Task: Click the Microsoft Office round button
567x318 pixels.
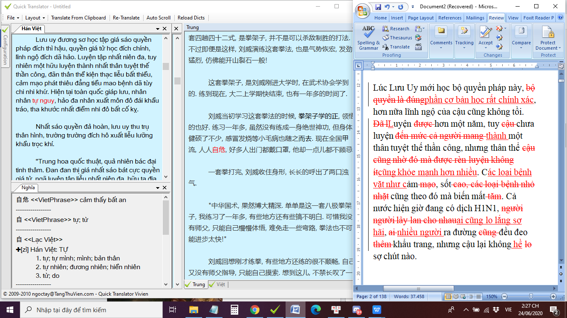Action: [x=363, y=10]
